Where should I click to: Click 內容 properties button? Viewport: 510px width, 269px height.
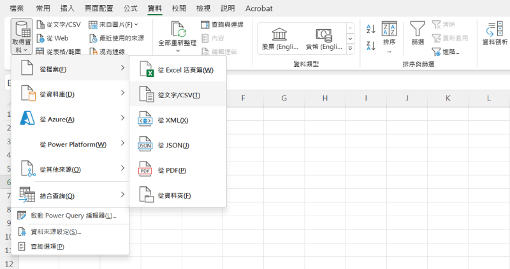[213, 38]
